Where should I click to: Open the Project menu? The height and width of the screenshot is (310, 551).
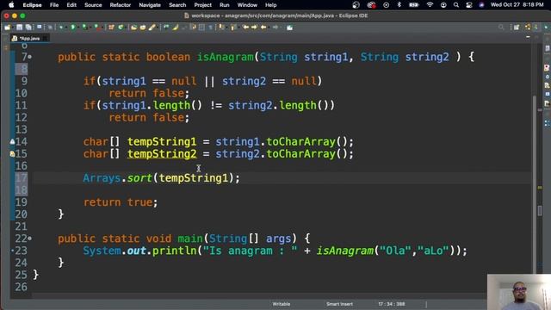[x=203, y=5]
